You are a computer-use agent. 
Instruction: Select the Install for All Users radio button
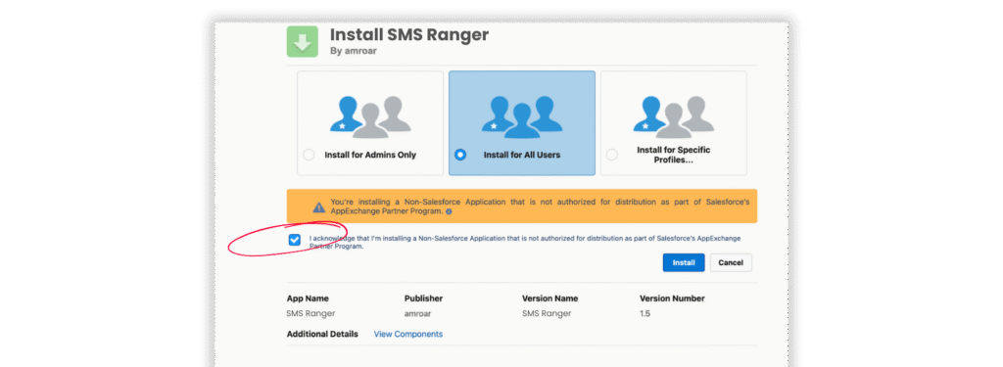(460, 155)
